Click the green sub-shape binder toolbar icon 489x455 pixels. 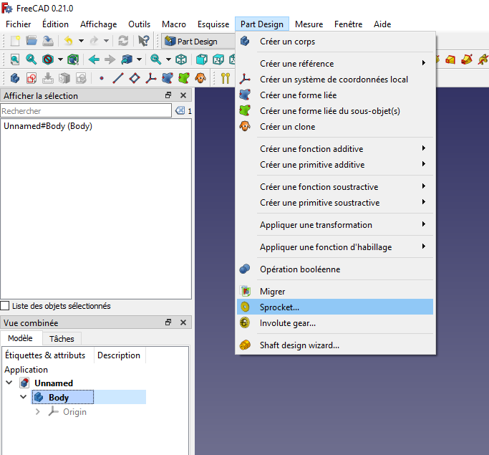tap(184, 78)
